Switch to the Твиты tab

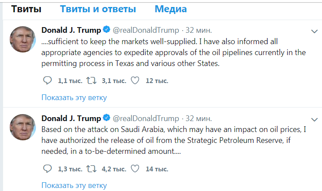pos(26,9)
